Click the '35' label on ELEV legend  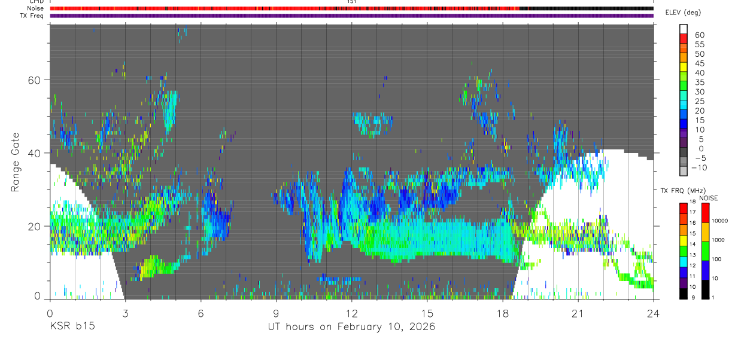pyautogui.click(x=698, y=83)
